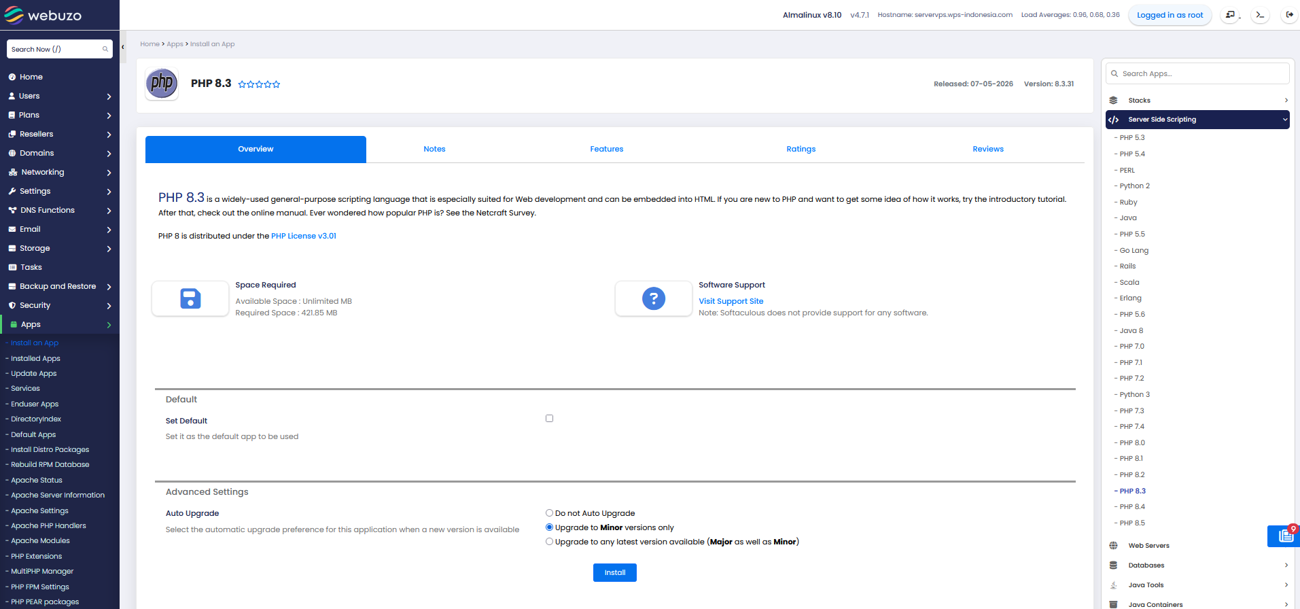Click the Databases icon in app categories

point(1113,565)
